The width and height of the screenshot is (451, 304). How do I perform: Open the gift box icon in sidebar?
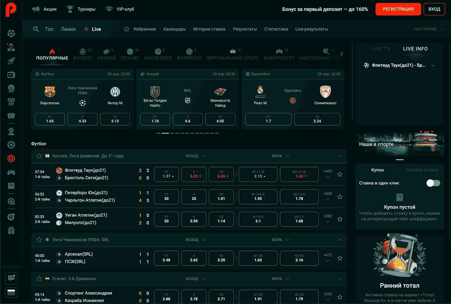[11, 230]
